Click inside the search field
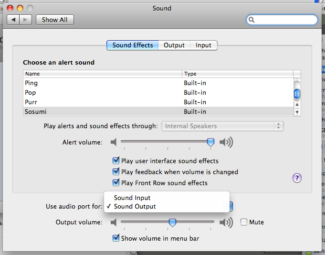The image size is (325, 255). 282,20
